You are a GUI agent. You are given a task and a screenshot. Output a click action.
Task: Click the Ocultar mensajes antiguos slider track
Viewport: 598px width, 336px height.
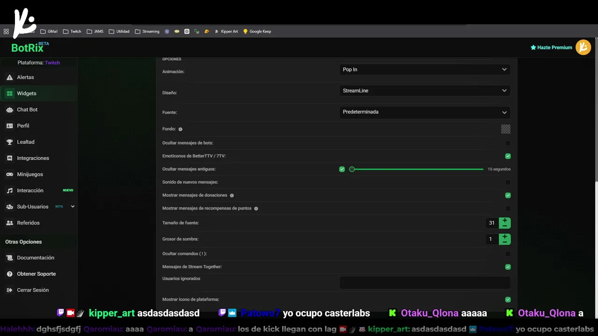[x=417, y=169]
